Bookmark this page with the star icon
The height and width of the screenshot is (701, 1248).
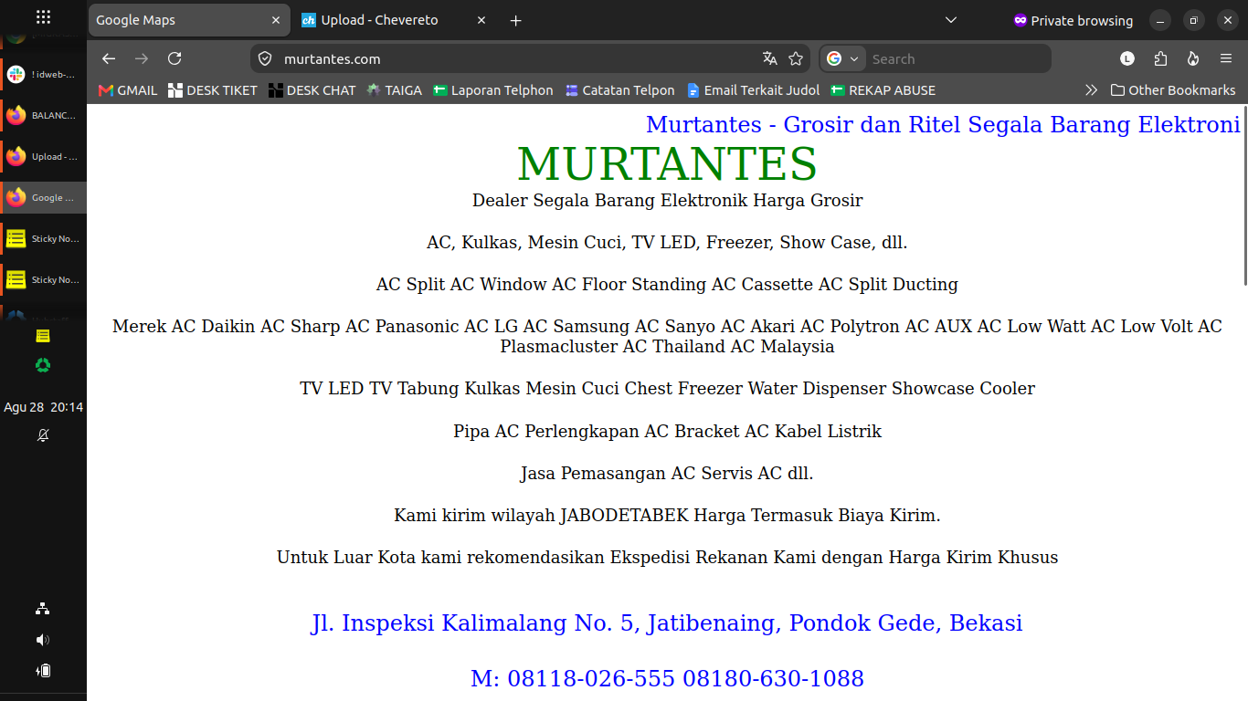tap(796, 58)
